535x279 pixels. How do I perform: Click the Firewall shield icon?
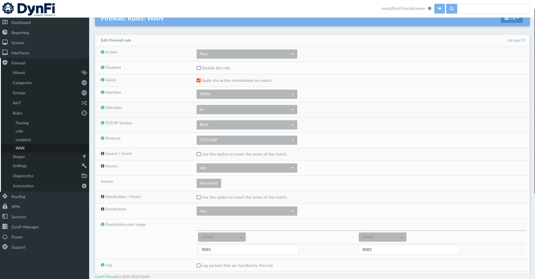point(5,63)
